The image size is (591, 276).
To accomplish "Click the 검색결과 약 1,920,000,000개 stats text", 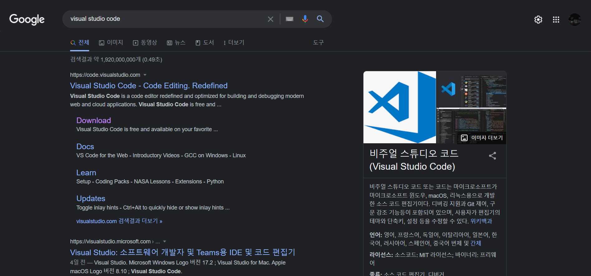I will coord(116,59).
